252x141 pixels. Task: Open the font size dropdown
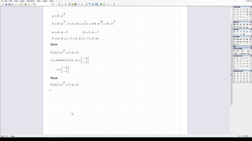coord(57,4)
